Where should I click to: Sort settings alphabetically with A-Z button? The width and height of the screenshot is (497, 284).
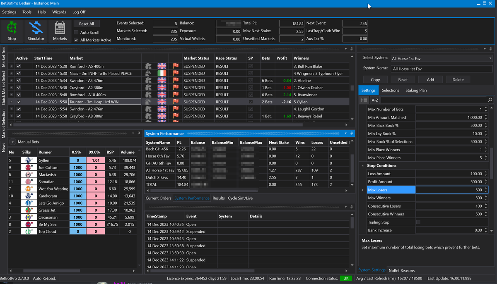(374, 100)
